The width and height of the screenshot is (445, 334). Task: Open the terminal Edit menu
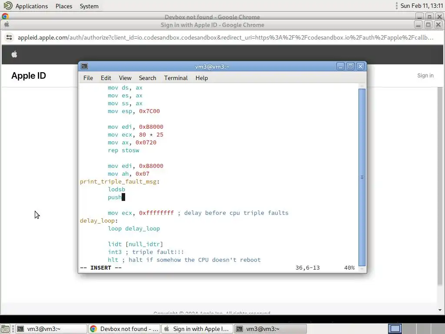point(106,78)
